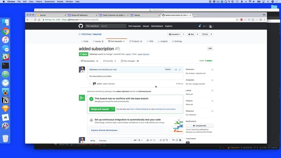Switch to the Files changed tab
The image size is (281, 158).
(x=130, y=61)
